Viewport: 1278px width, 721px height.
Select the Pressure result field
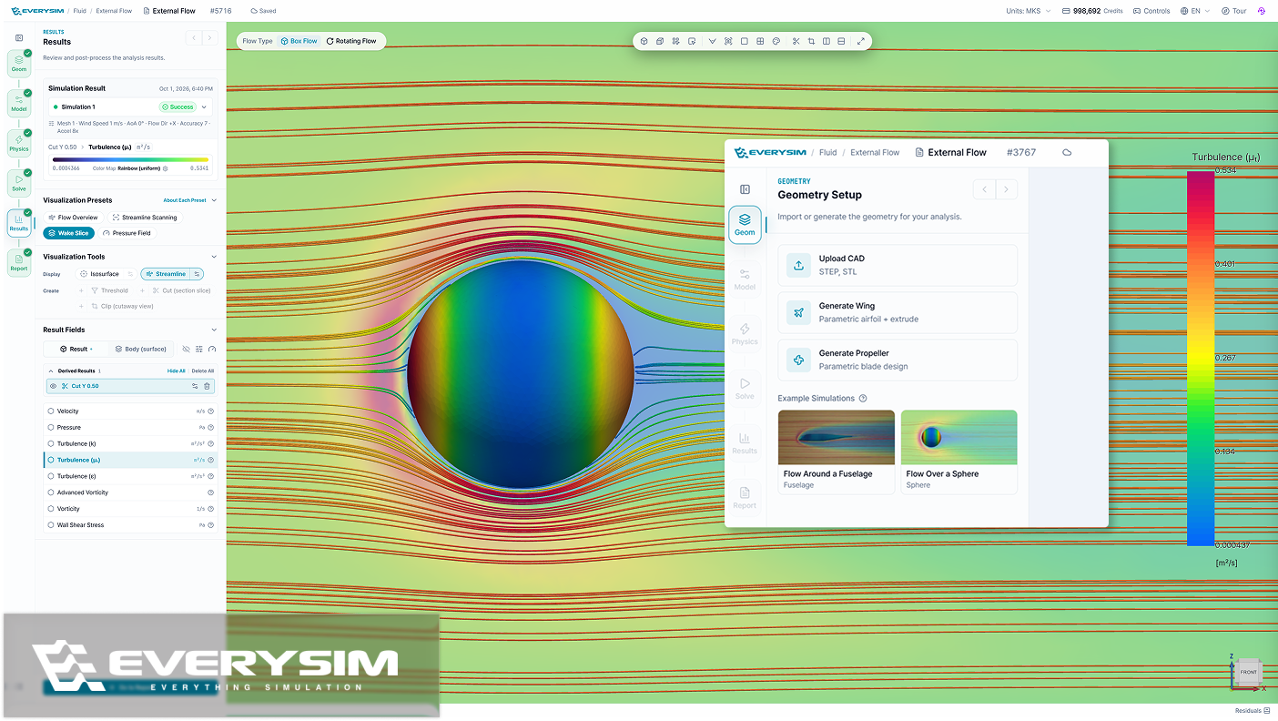130,427
